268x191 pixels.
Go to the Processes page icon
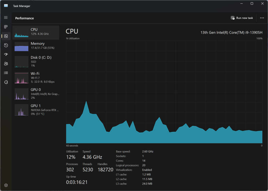(6, 27)
